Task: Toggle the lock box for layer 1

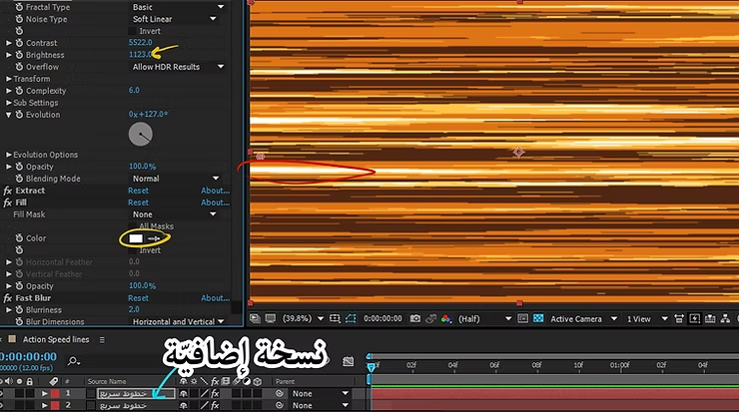Action: point(30,393)
